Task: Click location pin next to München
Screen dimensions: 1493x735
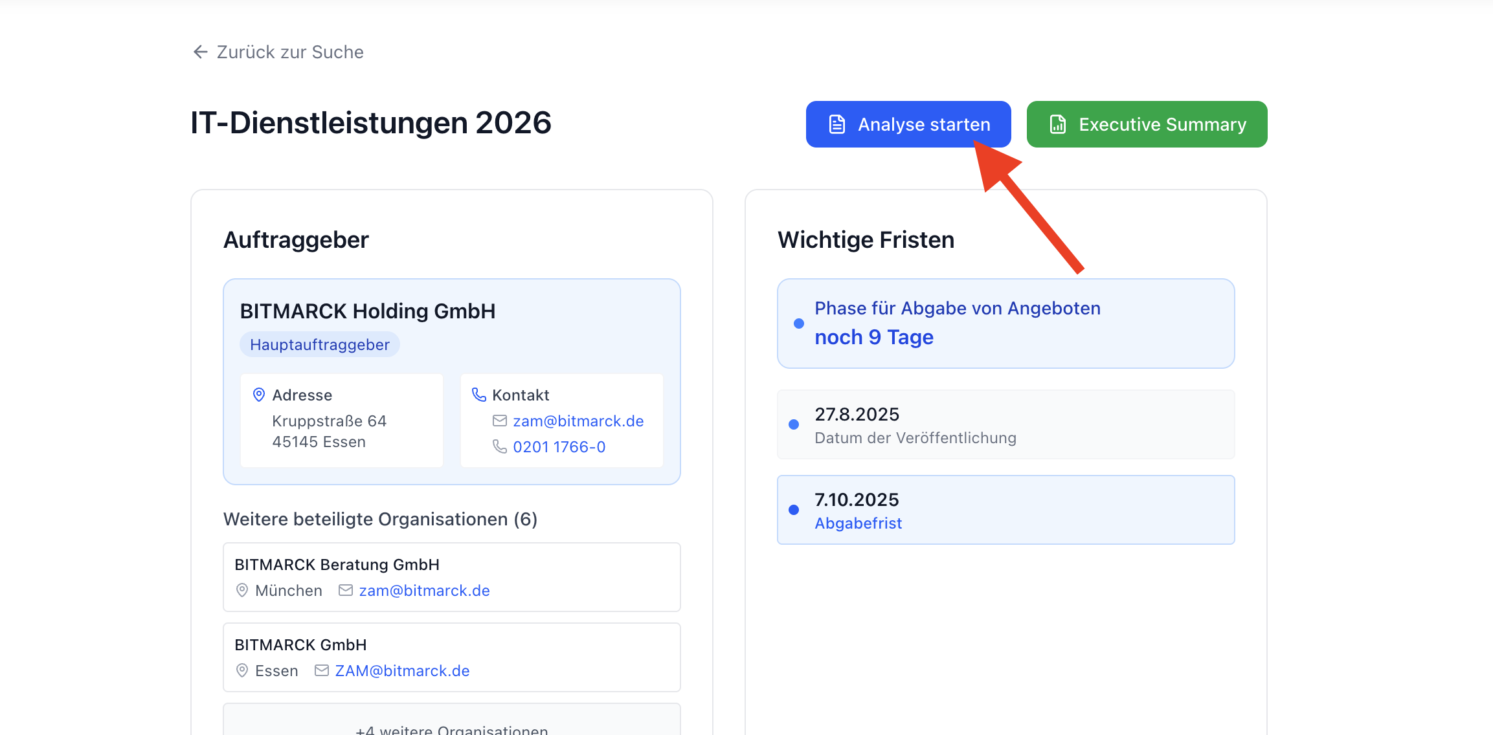Action: point(242,590)
